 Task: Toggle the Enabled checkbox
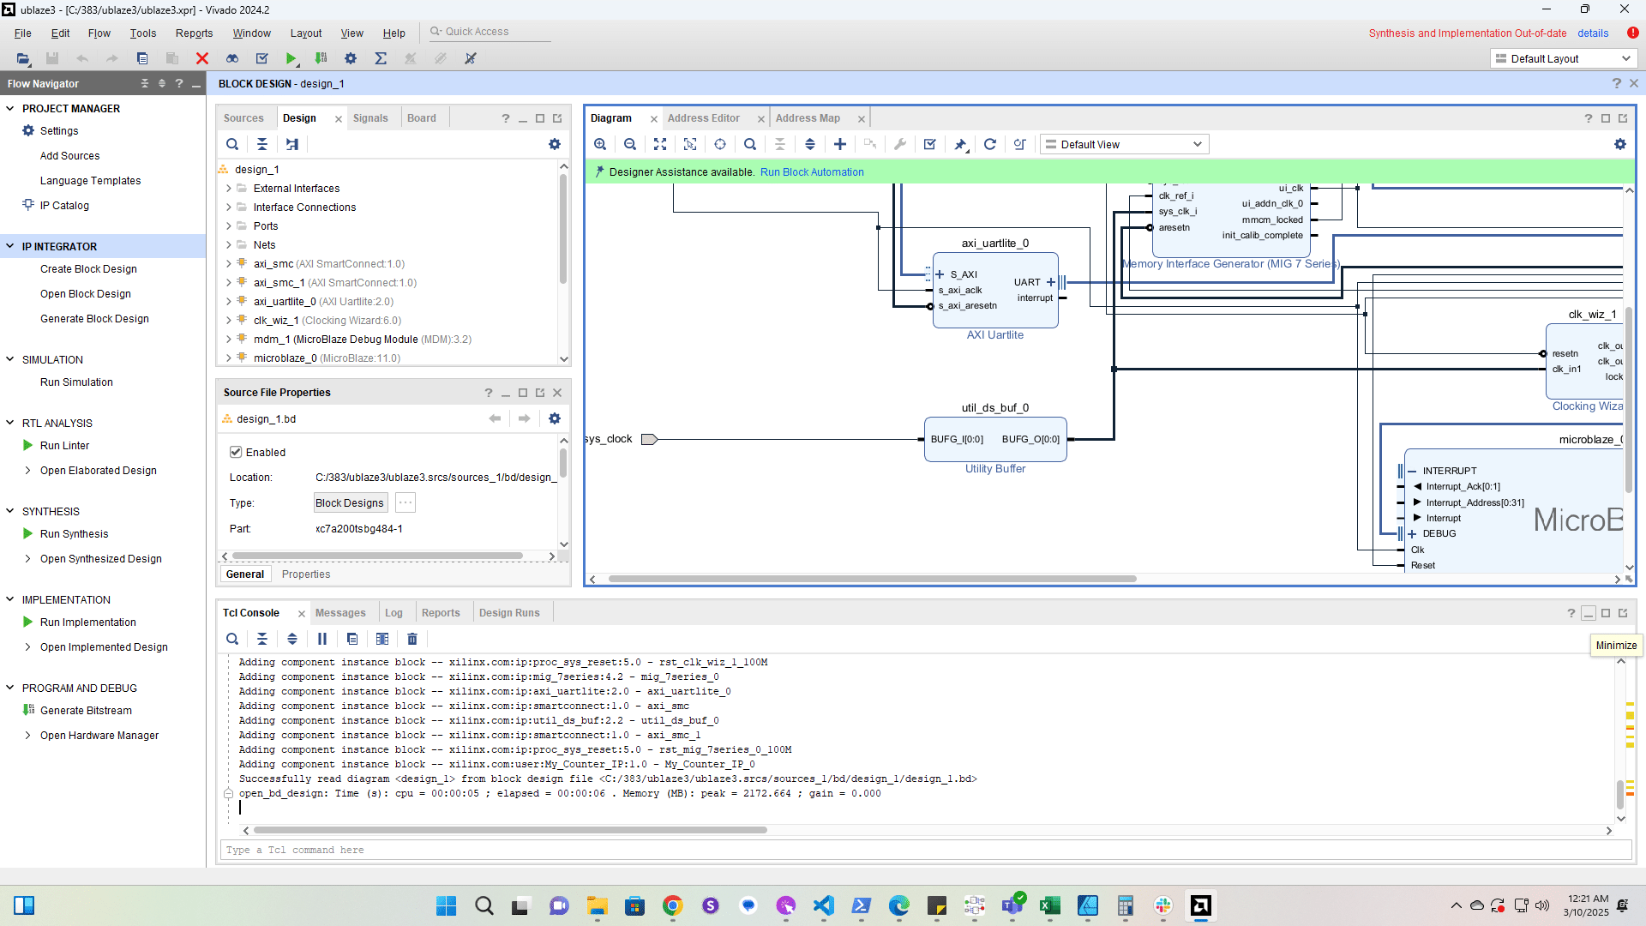pyautogui.click(x=236, y=452)
